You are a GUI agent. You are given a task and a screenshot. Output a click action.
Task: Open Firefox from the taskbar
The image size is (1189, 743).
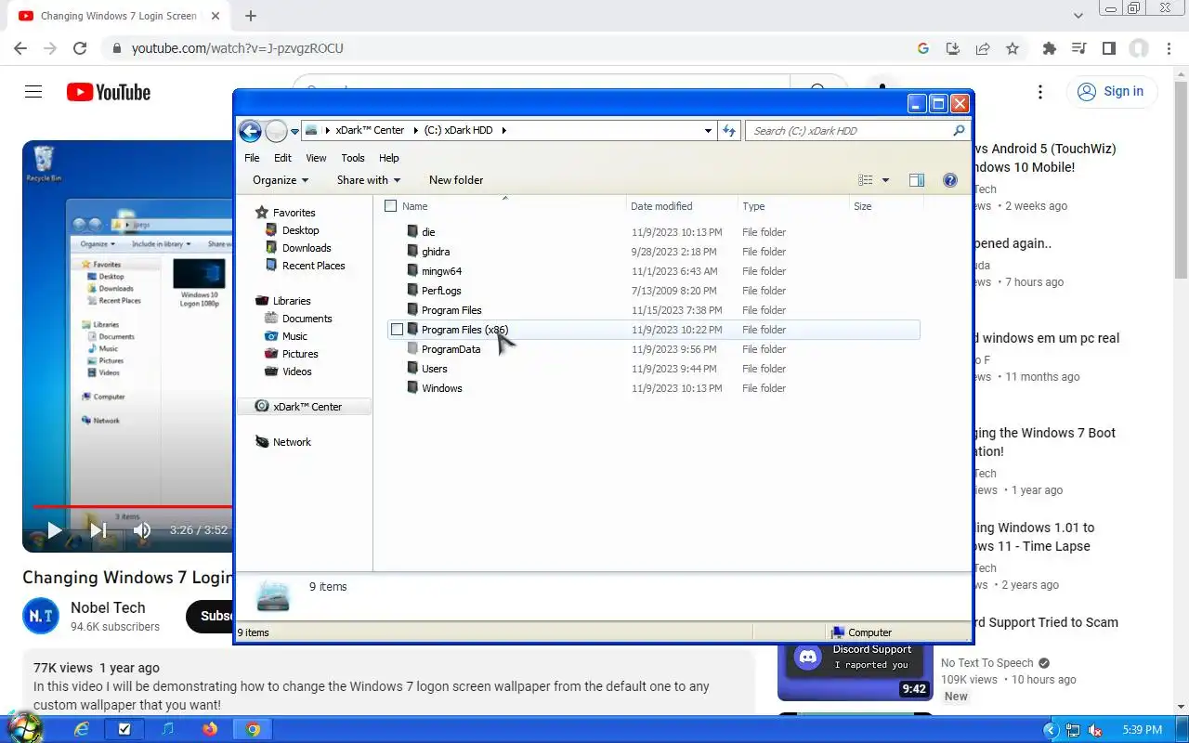(x=209, y=730)
